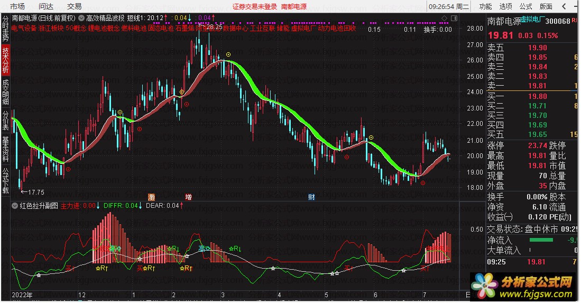Click the 南都电源 title in top bar
This screenshot has height=303, width=581.
point(294,7)
